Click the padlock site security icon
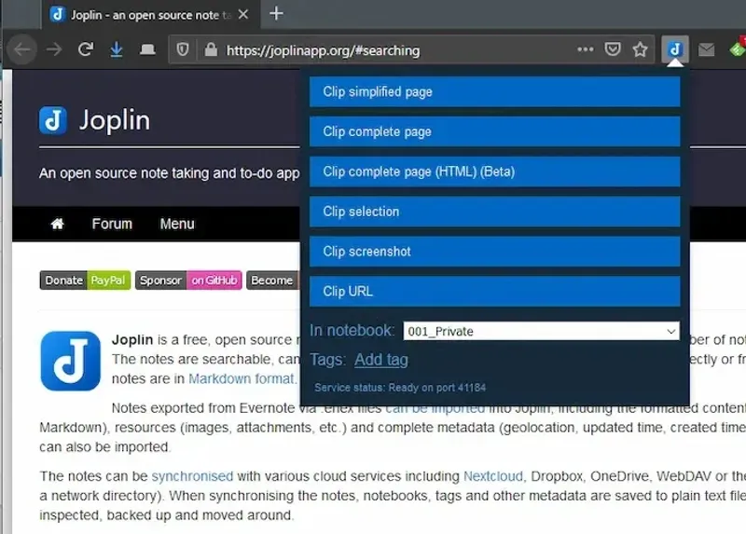 (210, 49)
